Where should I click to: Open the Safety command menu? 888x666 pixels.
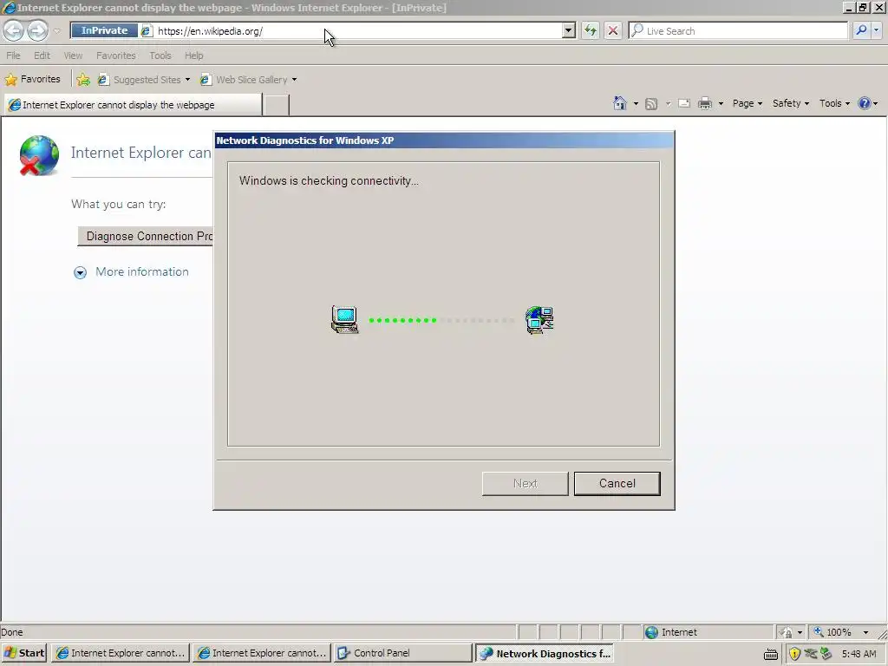click(791, 104)
